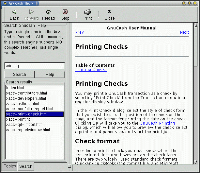The width and height of the screenshot is (200, 173).
Task: Click the vertical scrollbar up arrow
Action: pyautogui.click(x=196, y=25)
